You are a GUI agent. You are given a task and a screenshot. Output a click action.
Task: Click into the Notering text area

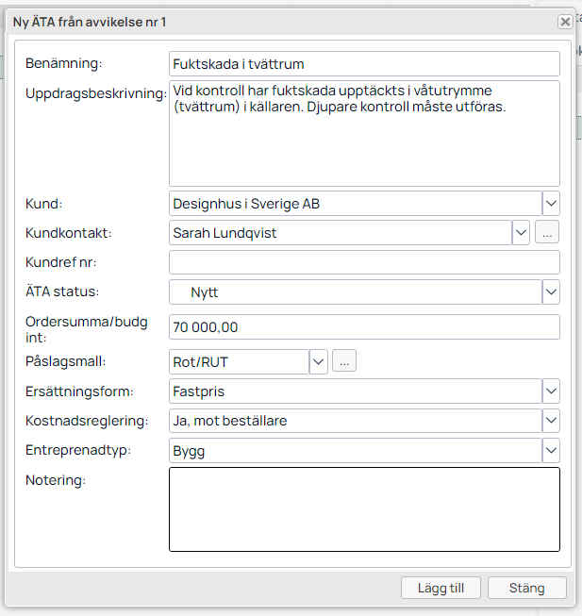point(364,509)
